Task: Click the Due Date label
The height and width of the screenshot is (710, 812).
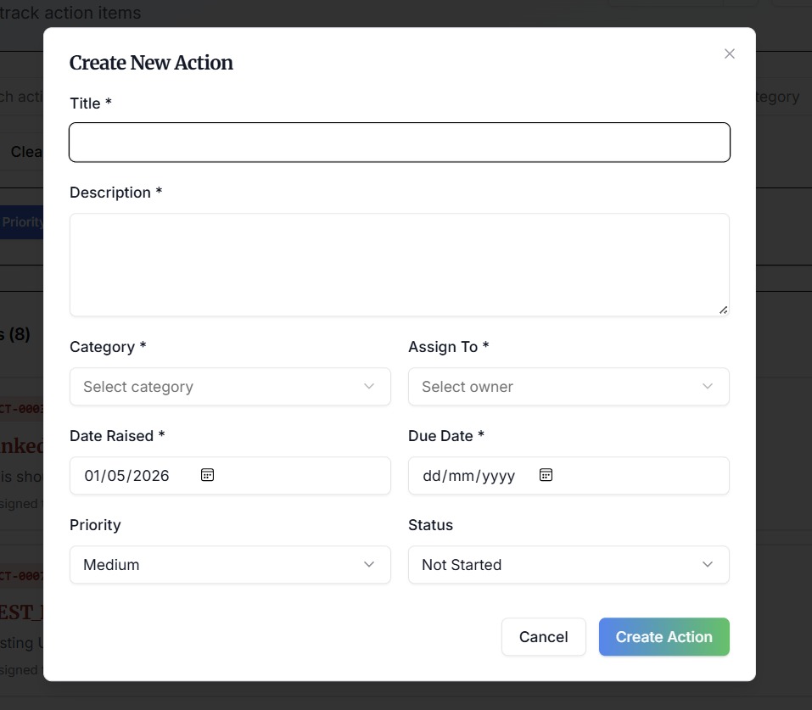Action: [445, 435]
